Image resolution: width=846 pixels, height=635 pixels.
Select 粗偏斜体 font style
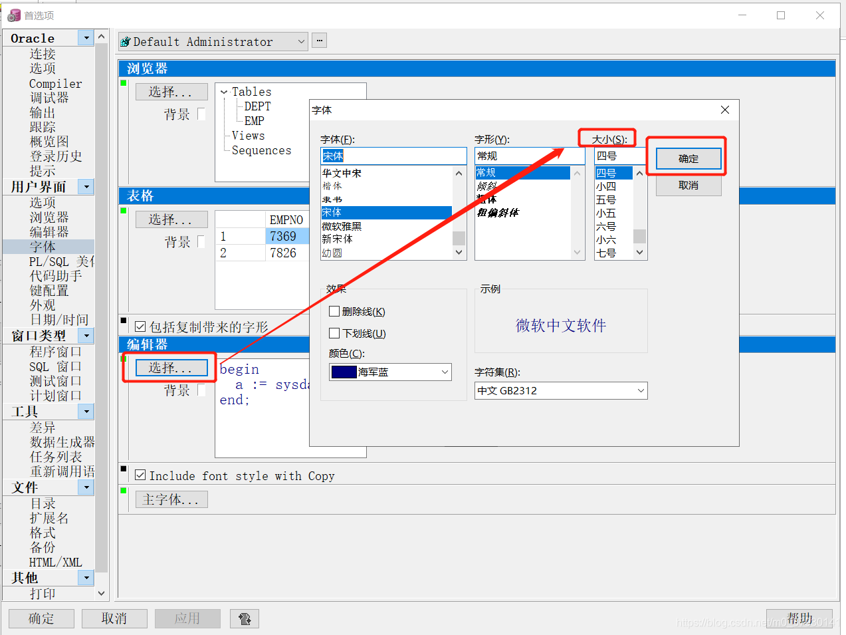[498, 212]
